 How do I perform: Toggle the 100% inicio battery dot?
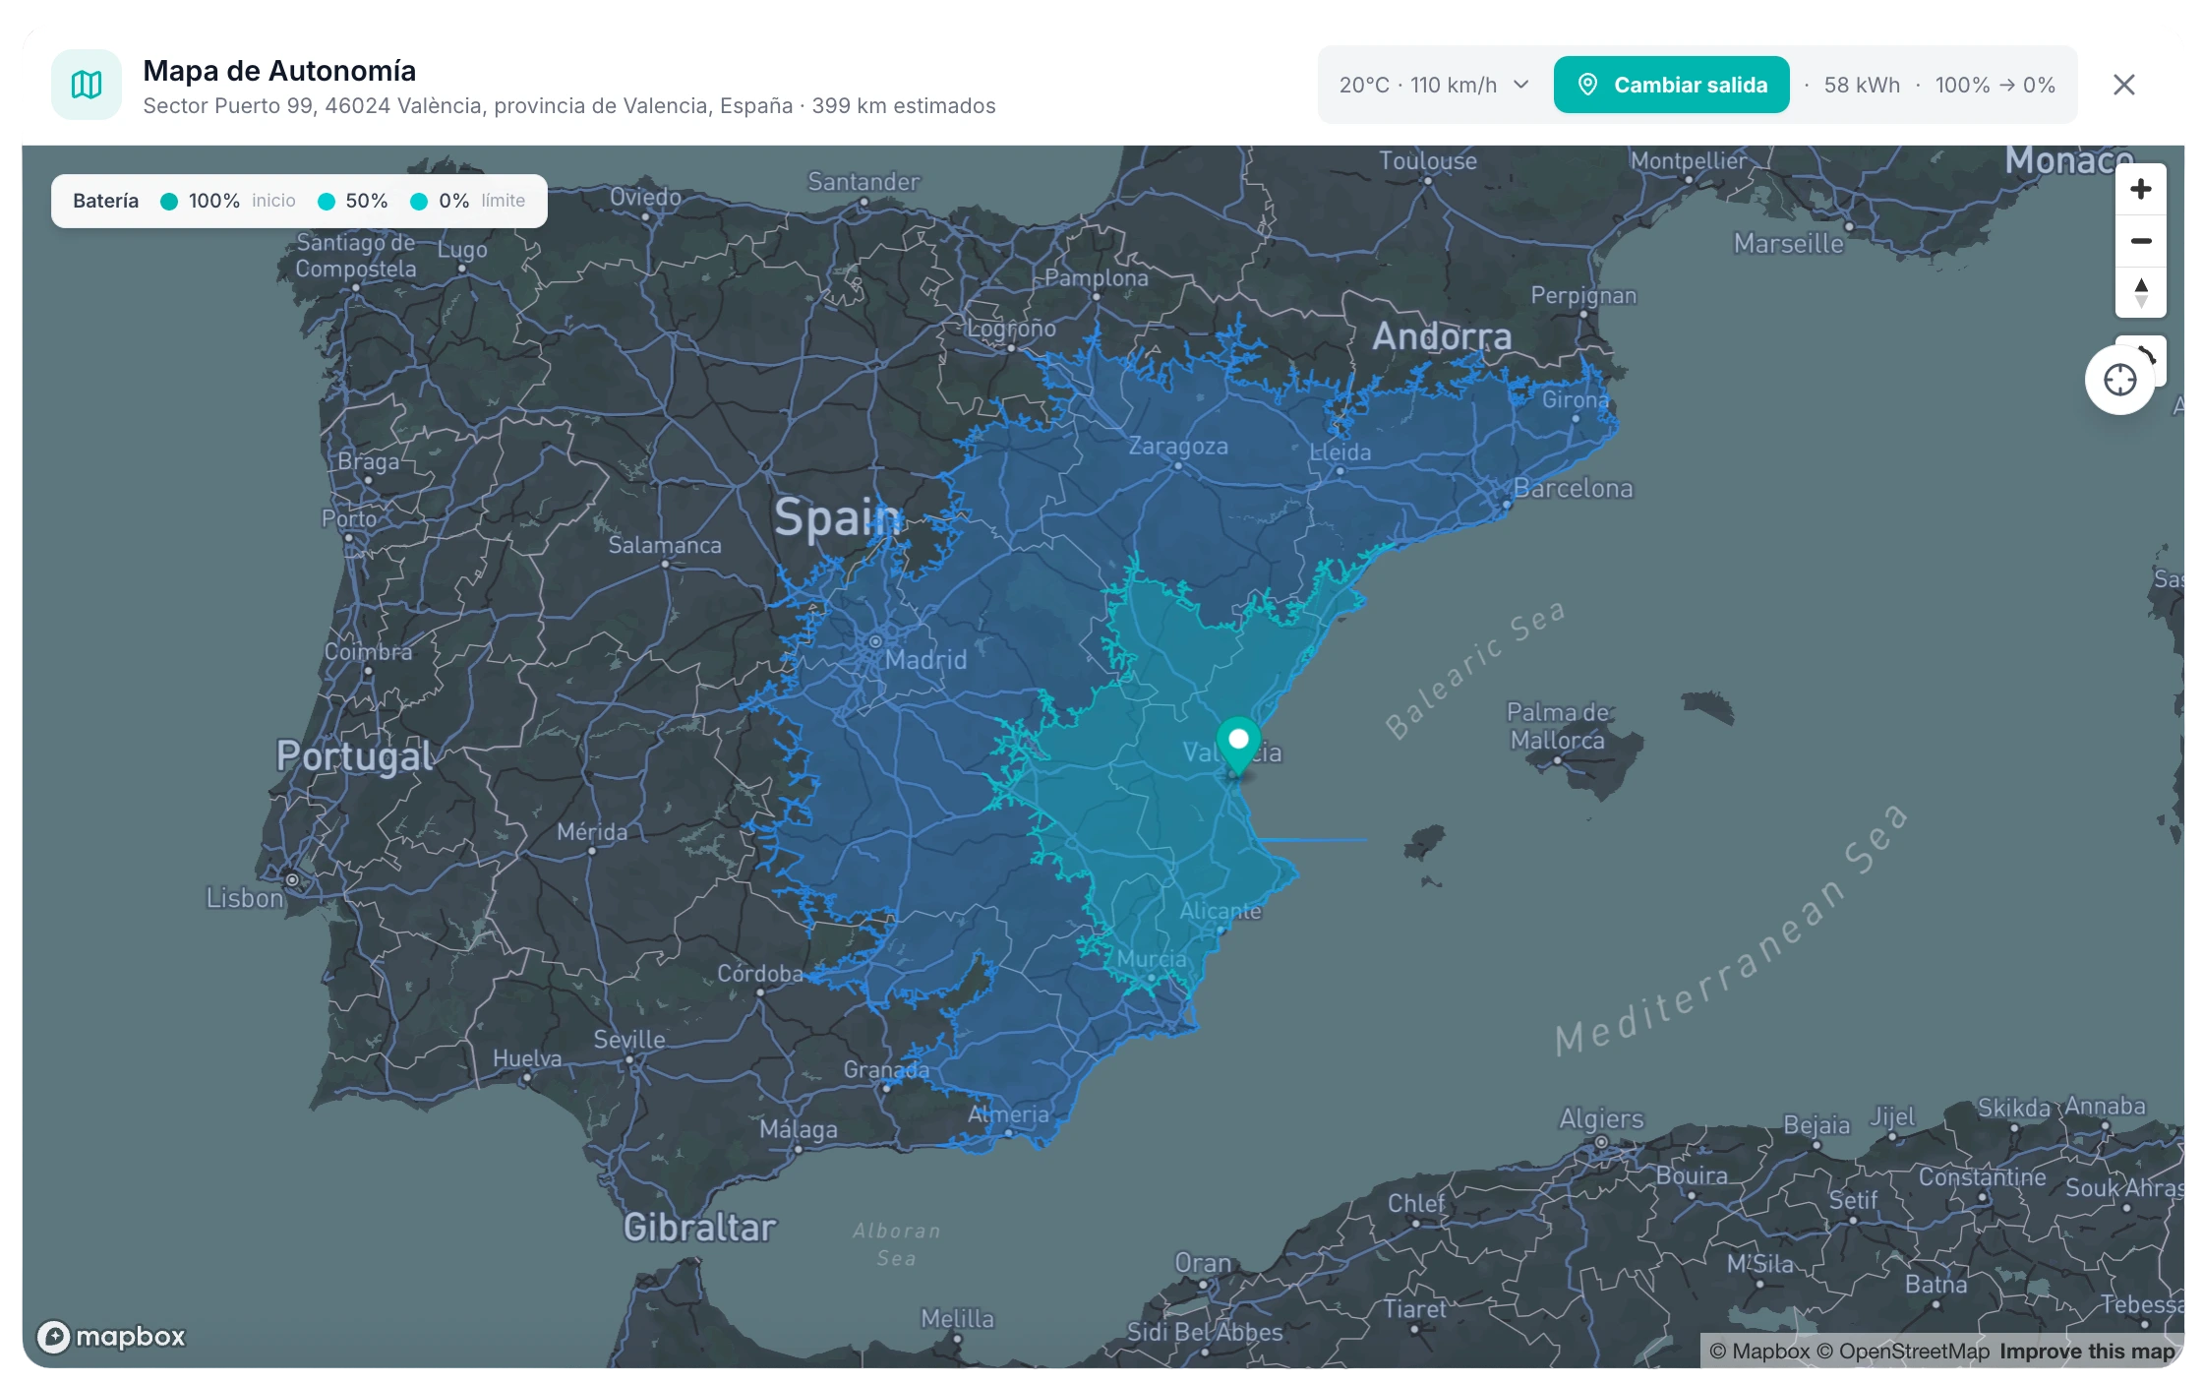pyautogui.click(x=167, y=200)
